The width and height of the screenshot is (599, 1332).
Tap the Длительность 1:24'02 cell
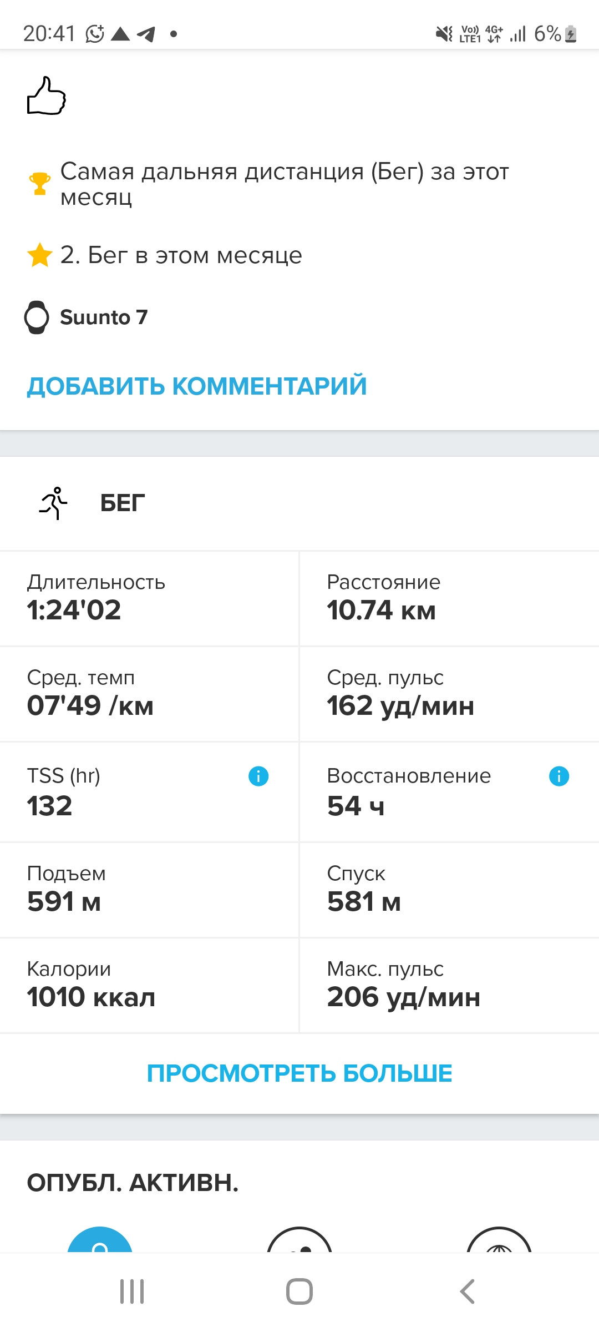click(x=149, y=599)
